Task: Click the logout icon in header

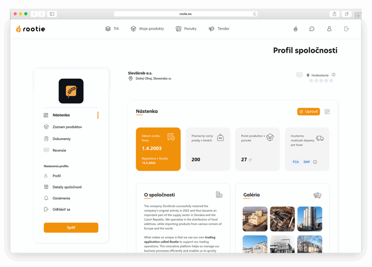Action: click(x=346, y=29)
